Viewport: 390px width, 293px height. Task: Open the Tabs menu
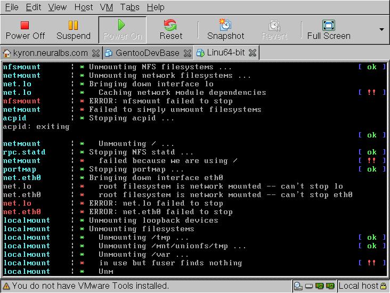(x=130, y=7)
